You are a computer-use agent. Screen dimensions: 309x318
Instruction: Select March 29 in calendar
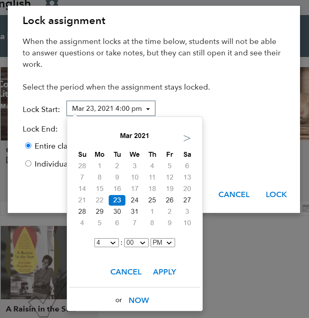(100, 212)
